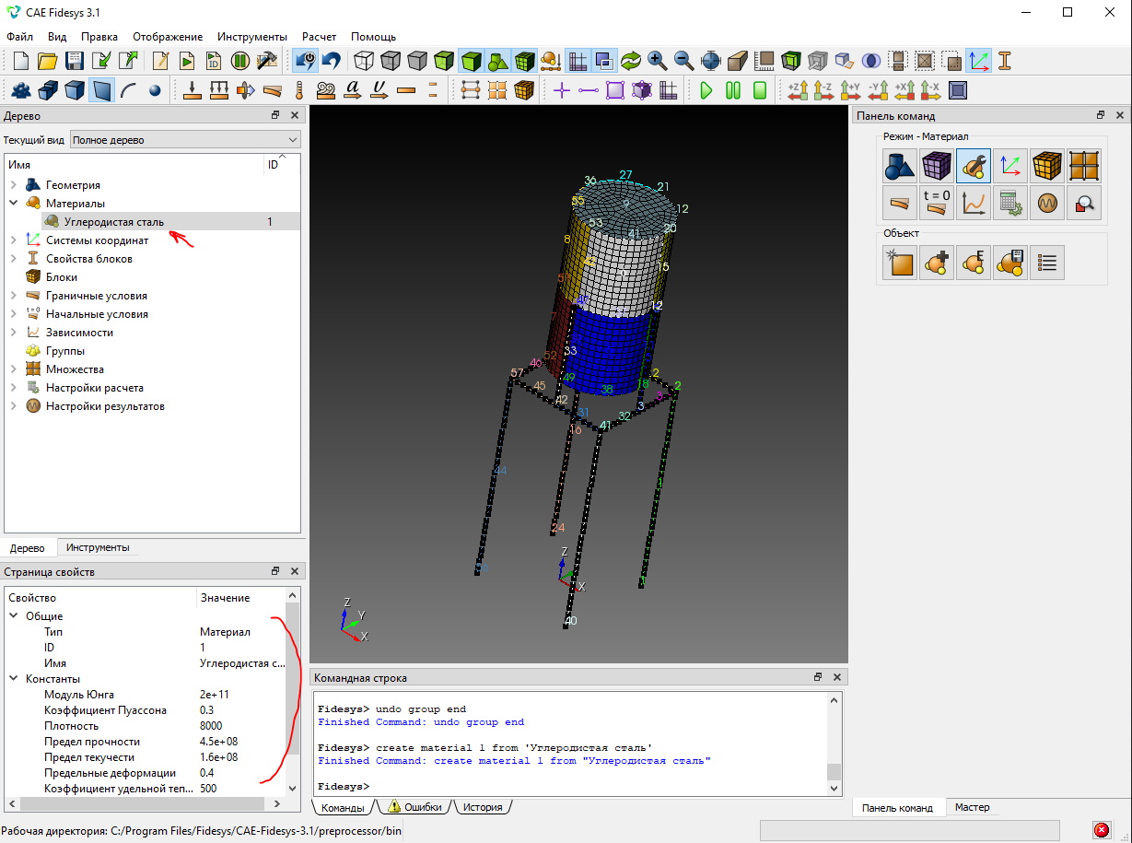Select the dependency graph mode icon
This screenshot has height=843, width=1132.
974,203
